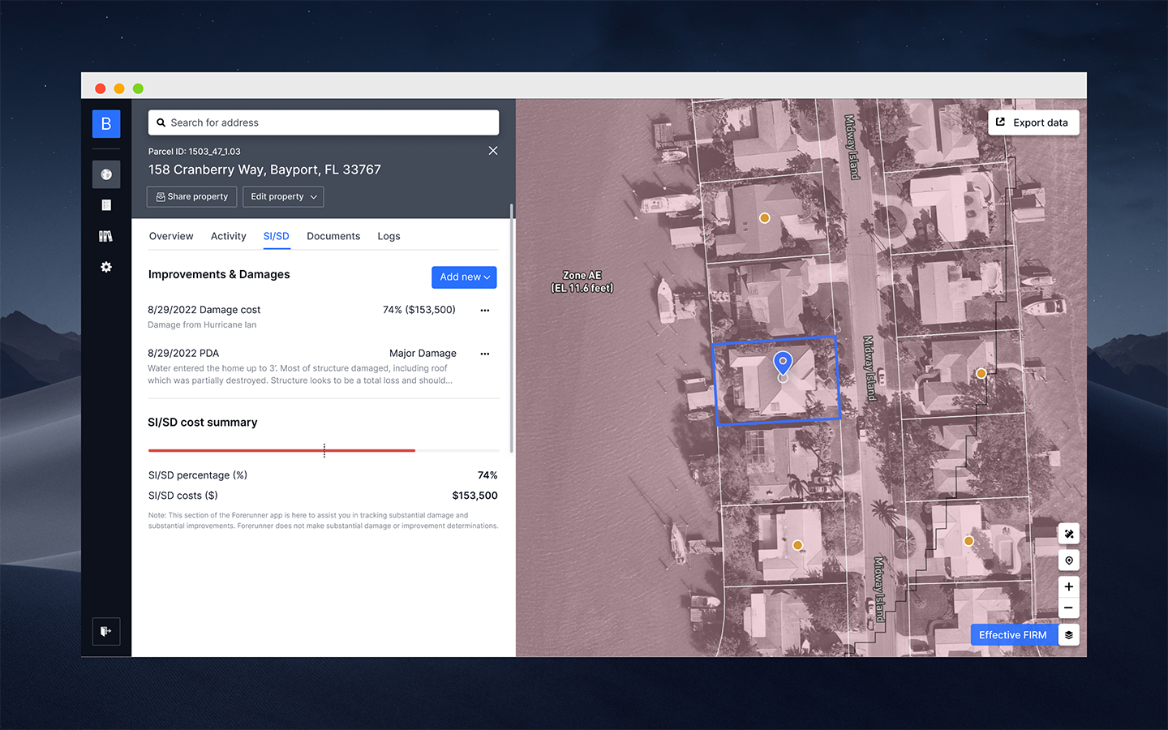This screenshot has height=730, width=1168.
Task: Open options menu for PDA entry
Action: point(485,354)
